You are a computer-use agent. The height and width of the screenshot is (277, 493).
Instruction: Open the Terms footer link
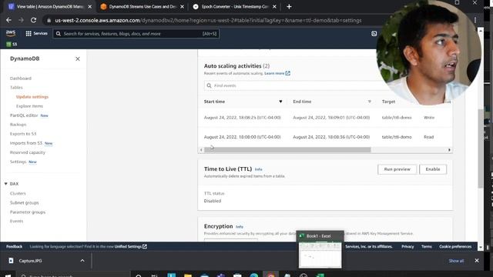pos(426,246)
